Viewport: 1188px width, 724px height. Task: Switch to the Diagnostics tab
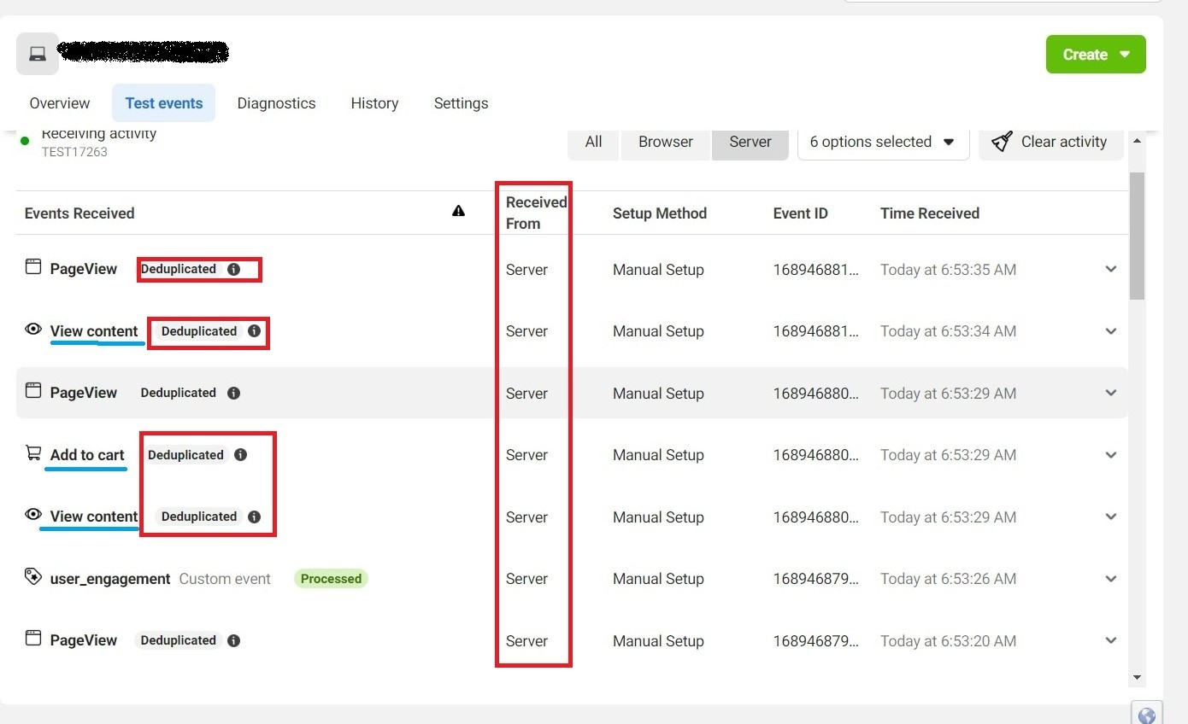click(276, 103)
